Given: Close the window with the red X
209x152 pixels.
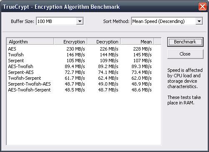Looking at the screenshot, I should click(x=202, y=7).
